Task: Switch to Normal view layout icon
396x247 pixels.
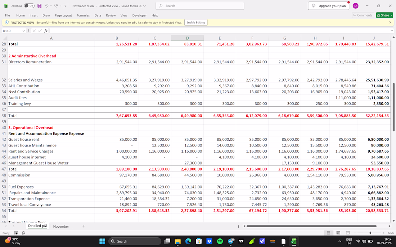Action: pyautogui.click(x=328, y=233)
